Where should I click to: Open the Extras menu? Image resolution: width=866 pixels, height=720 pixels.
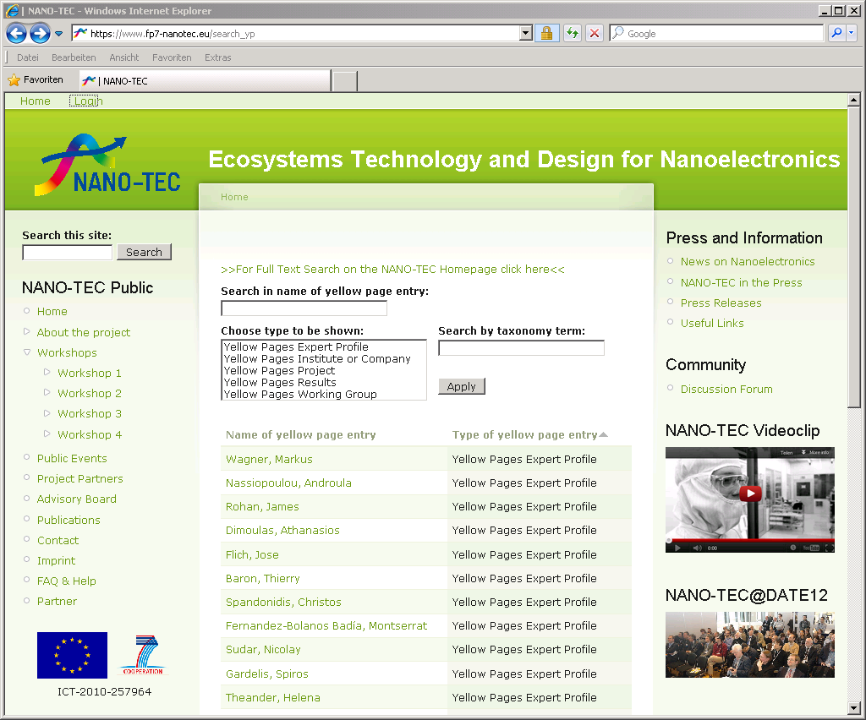[x=217, y=57]
